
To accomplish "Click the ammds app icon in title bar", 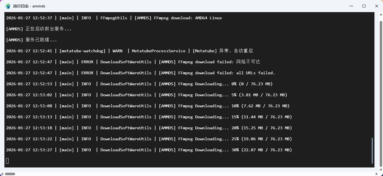I will [8, 6].
